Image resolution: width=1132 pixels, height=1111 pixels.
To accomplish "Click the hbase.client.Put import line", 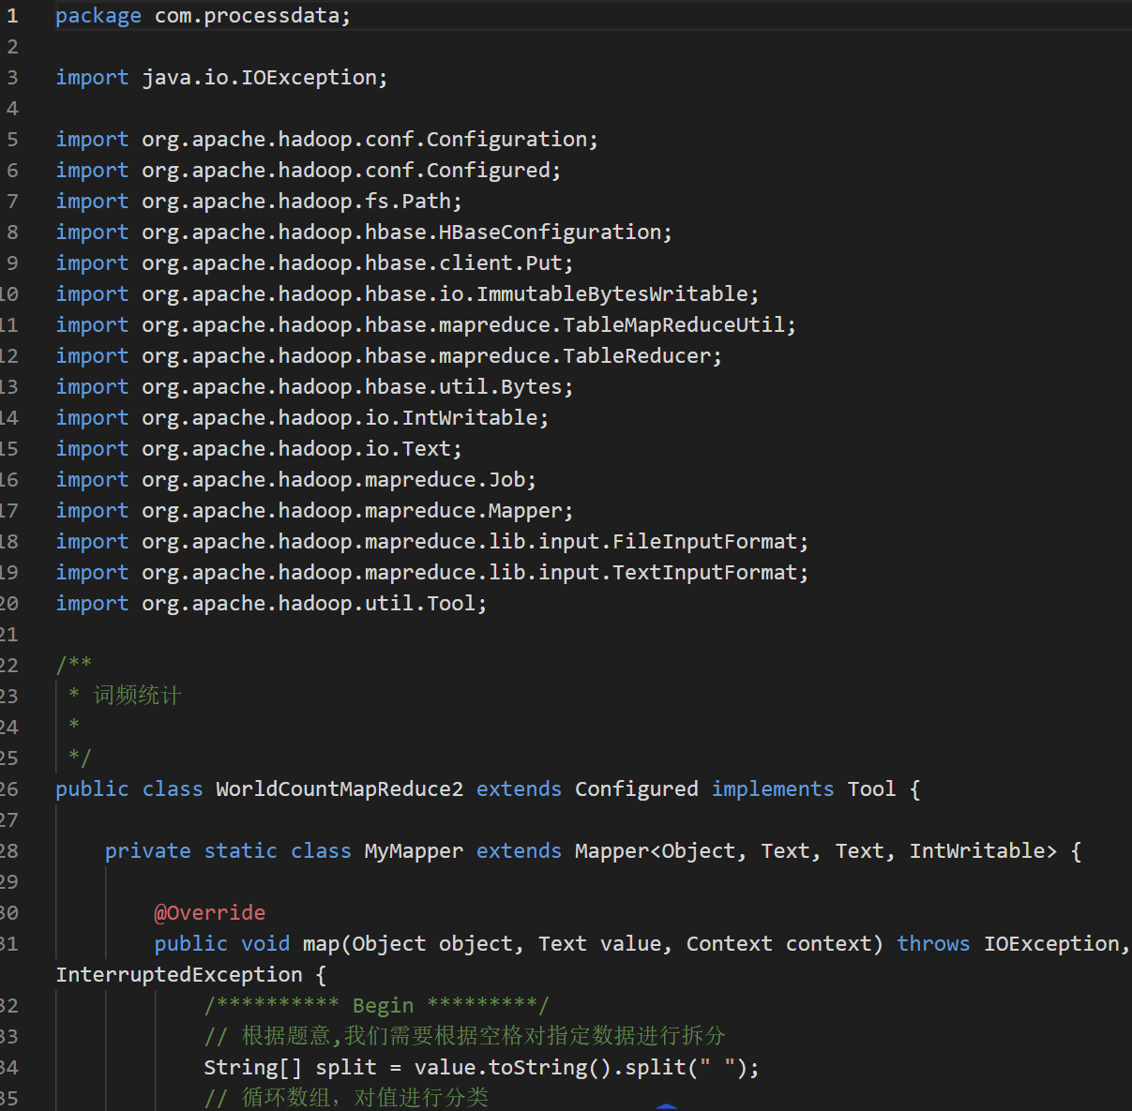I will pos(314,263).
